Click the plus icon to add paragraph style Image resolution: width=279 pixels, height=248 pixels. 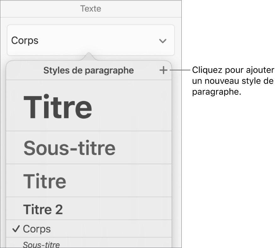coord(163,70)
